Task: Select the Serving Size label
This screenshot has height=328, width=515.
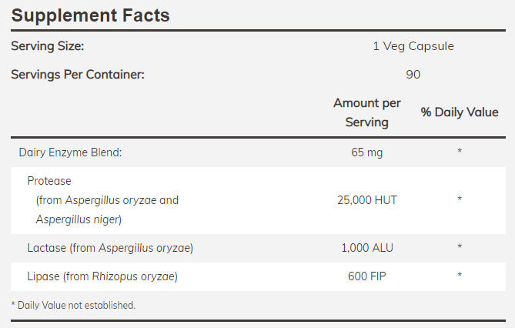Action: pyautogui.click(x=48, y=46)
